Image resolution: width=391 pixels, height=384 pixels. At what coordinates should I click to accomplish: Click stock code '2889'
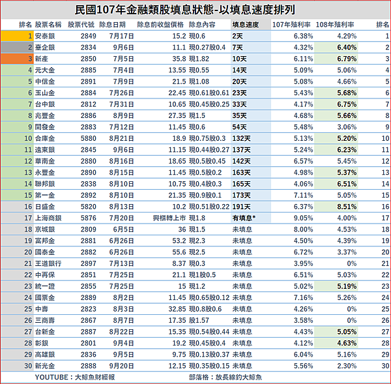click(x=88, y=298)
